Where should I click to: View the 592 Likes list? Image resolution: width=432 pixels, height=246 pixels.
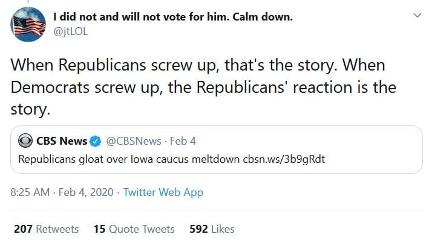pos(212,229)
